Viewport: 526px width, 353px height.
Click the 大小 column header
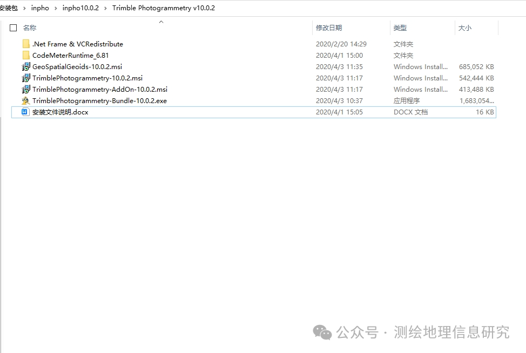(466, 27)
